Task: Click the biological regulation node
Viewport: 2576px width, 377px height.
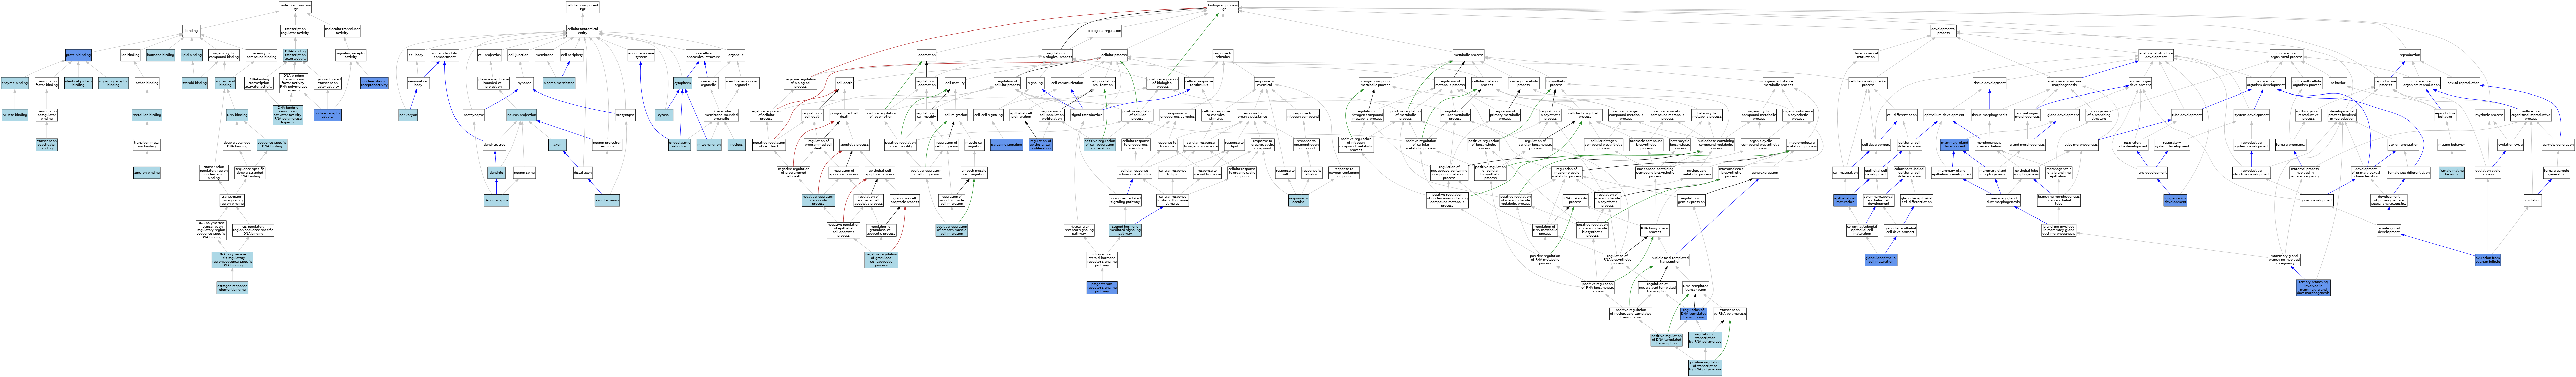Action: coord(1104,32)
